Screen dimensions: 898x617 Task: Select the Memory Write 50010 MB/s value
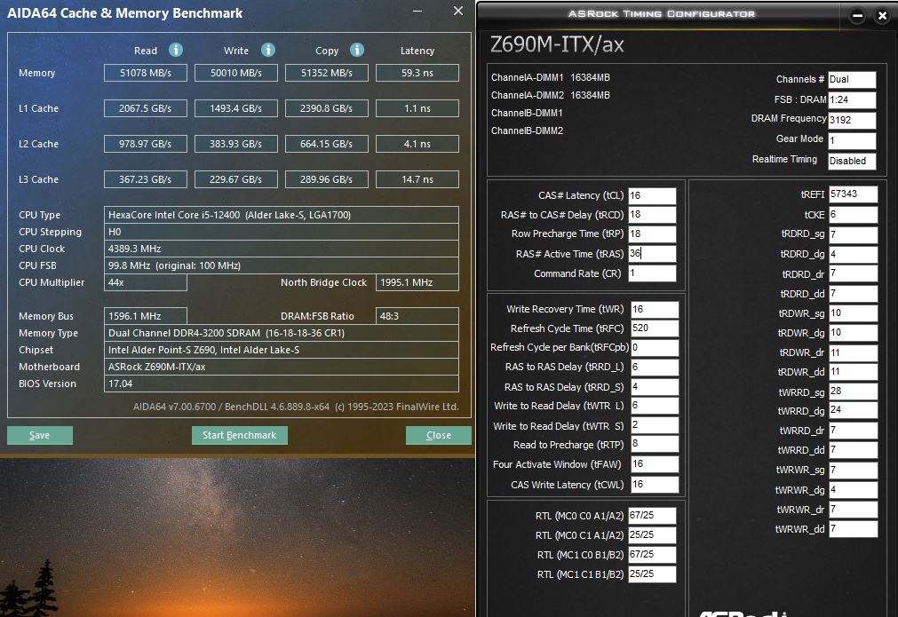pyautogui.click(x=236, y=73)
